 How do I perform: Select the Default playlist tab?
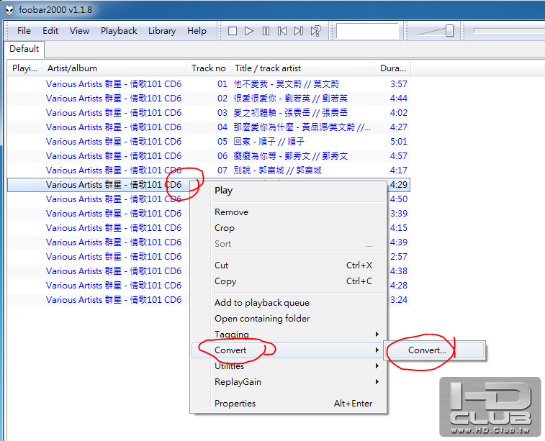pyautogui.click(x=24, y=49)
